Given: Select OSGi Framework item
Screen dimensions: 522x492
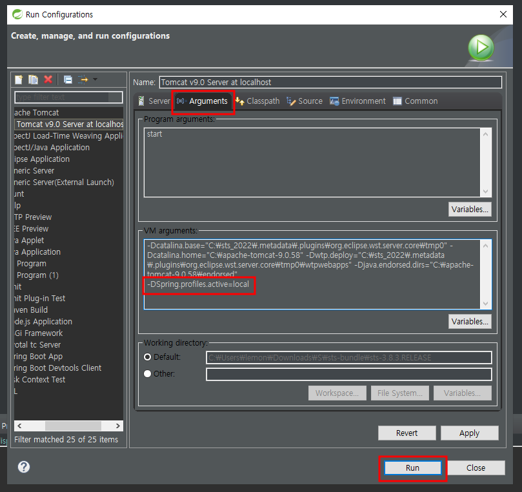Looking at the screenshot, I should [39, 333].
